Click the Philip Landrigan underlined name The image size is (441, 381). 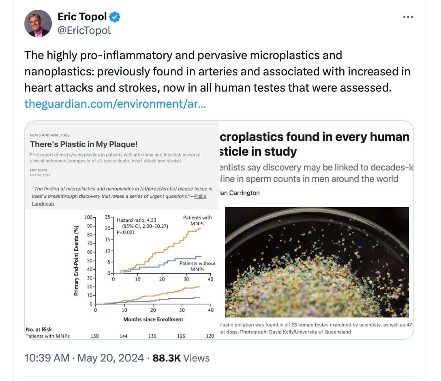(x=119, y=200)
